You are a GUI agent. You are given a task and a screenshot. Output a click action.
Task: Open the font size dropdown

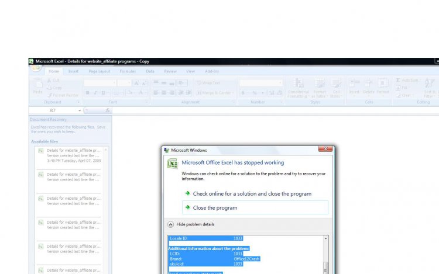129,83
